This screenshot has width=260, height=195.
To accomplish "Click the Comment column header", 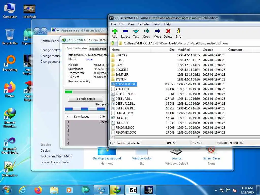I will (239, 50).
